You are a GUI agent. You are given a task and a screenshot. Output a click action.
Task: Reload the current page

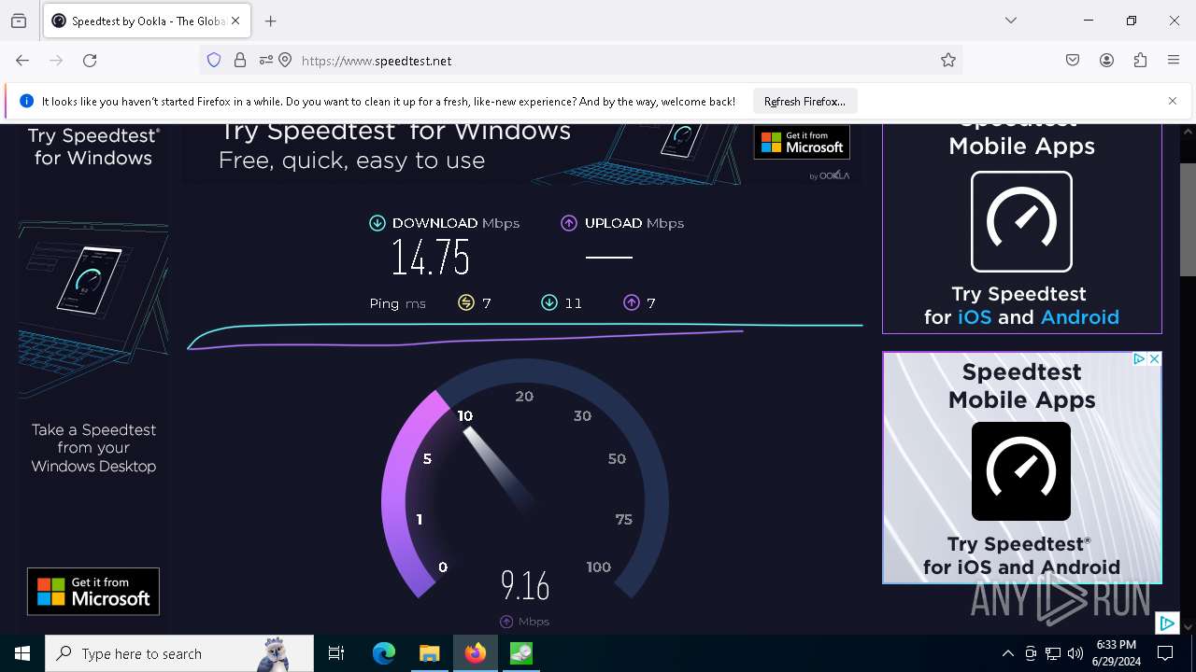(x=90, y=61)
